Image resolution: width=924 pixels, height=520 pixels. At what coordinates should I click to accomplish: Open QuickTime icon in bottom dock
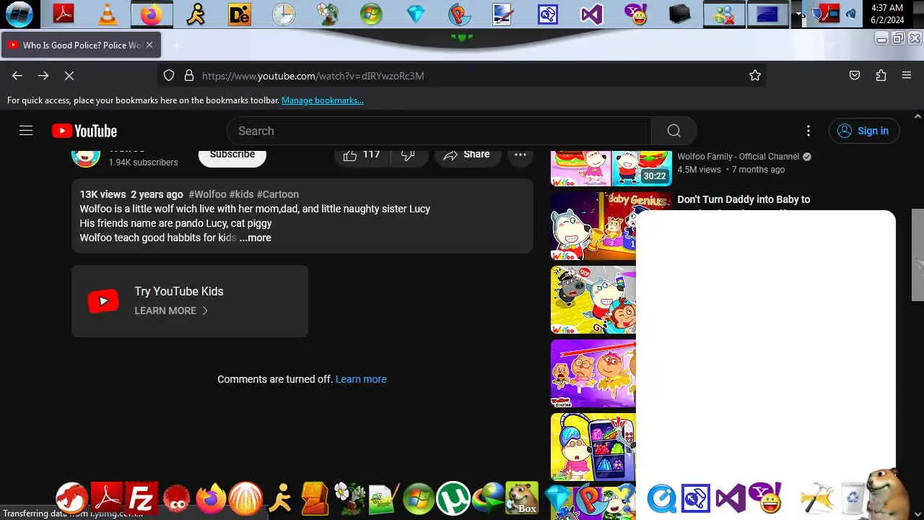661,499
